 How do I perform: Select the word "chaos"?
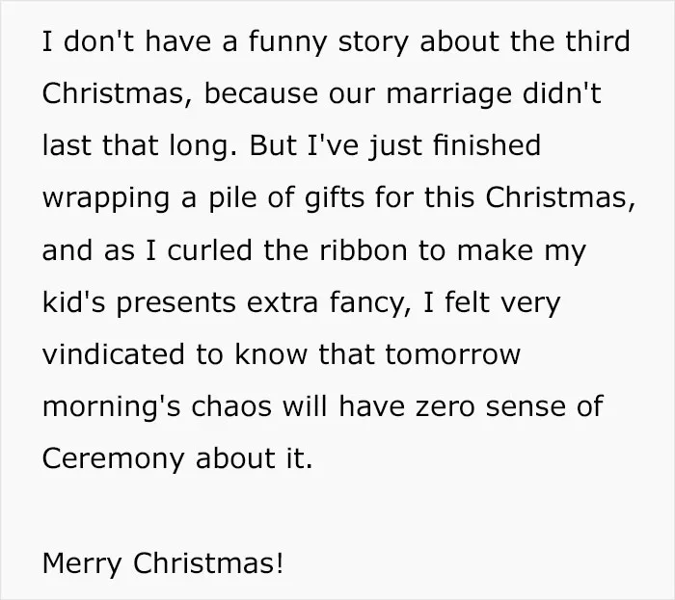[231, 406]
